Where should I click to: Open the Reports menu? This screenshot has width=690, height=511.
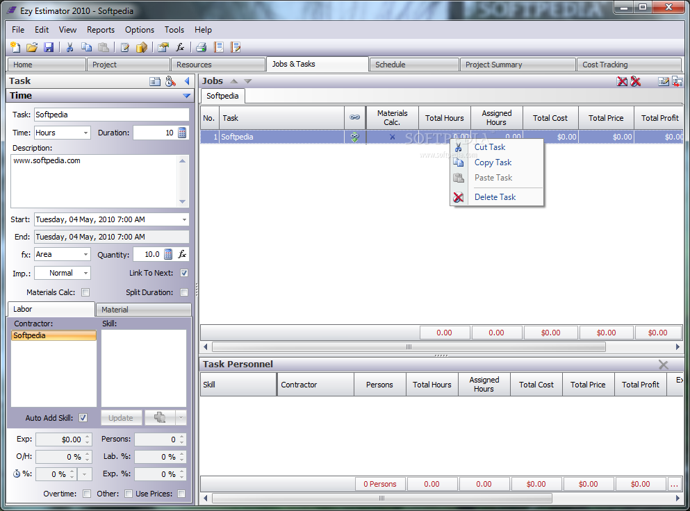[x=100, y=30]
